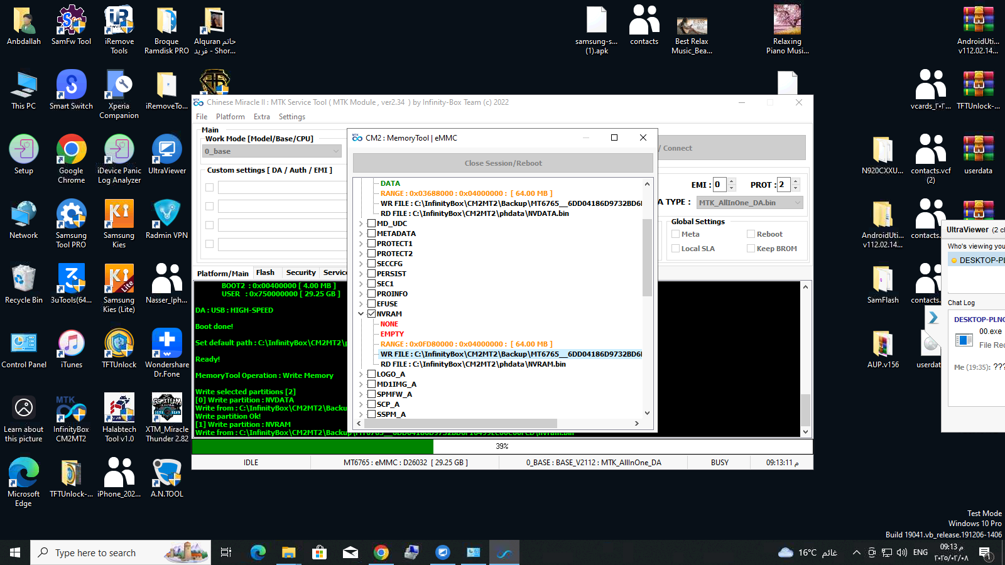The height and width of the screenshot is (565, 1005).
Task: Click the Windows Start button
Action: [x=15, y=552]
